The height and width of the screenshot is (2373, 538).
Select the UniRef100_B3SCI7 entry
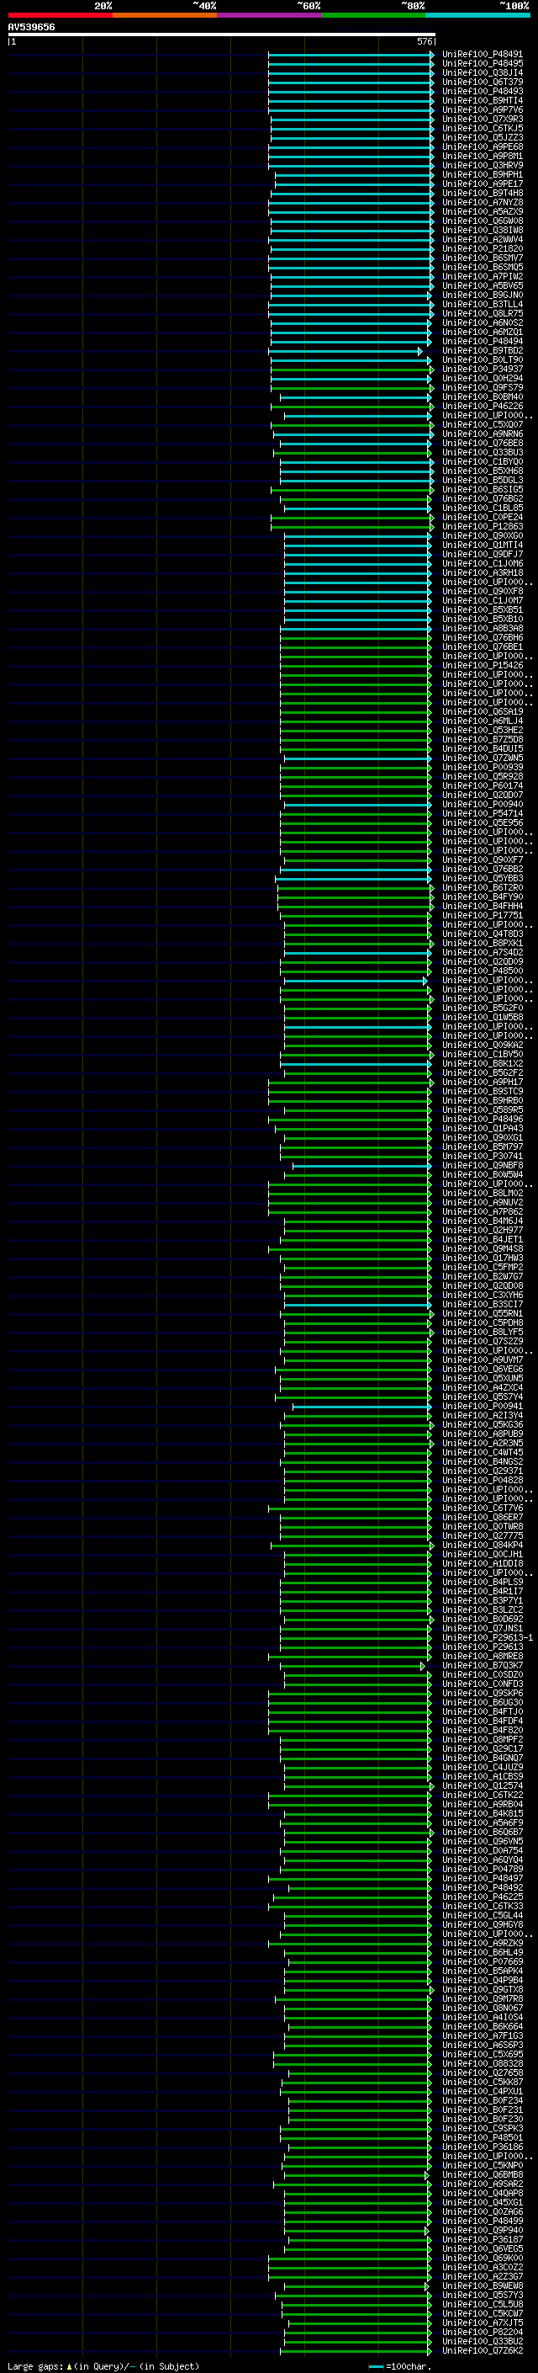(x=483, y=1305)
